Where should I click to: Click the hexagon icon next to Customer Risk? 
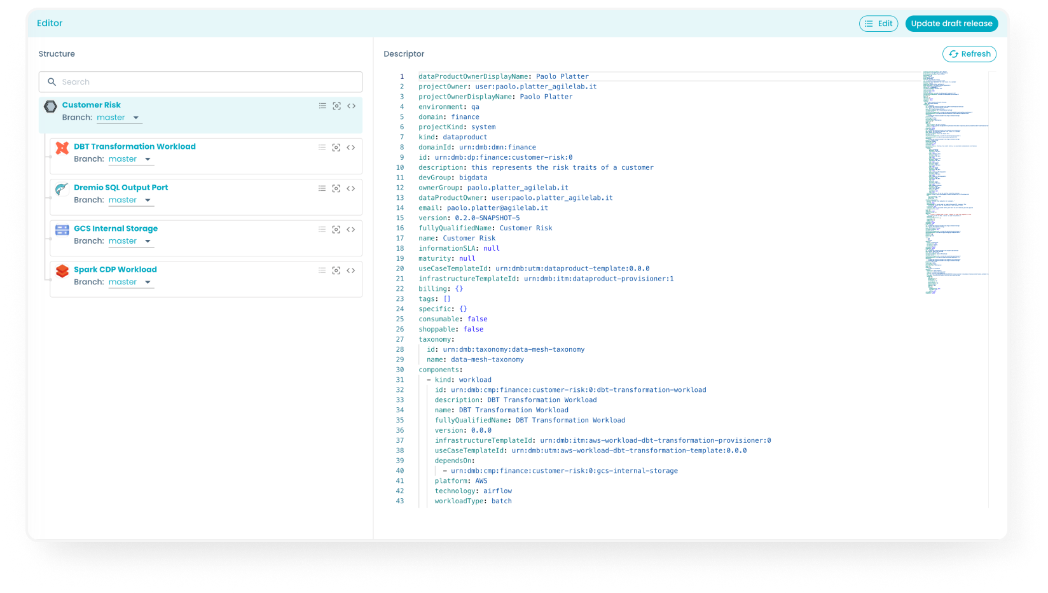pos(50,106)
